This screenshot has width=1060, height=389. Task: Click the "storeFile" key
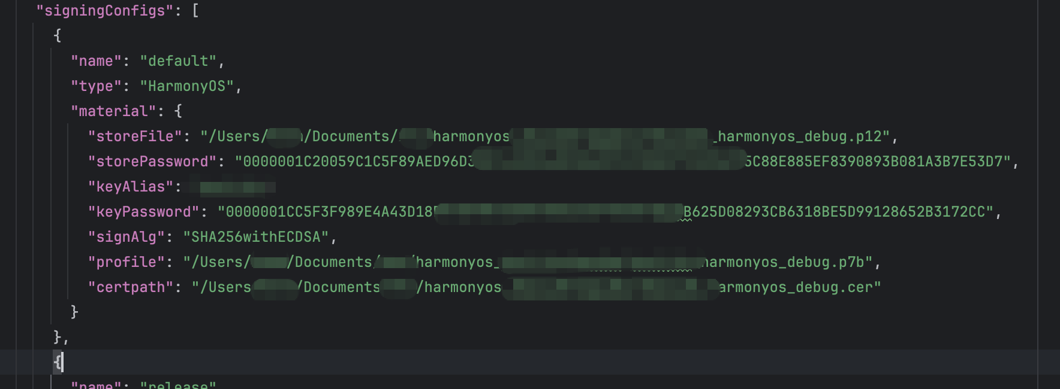point(135,136)
